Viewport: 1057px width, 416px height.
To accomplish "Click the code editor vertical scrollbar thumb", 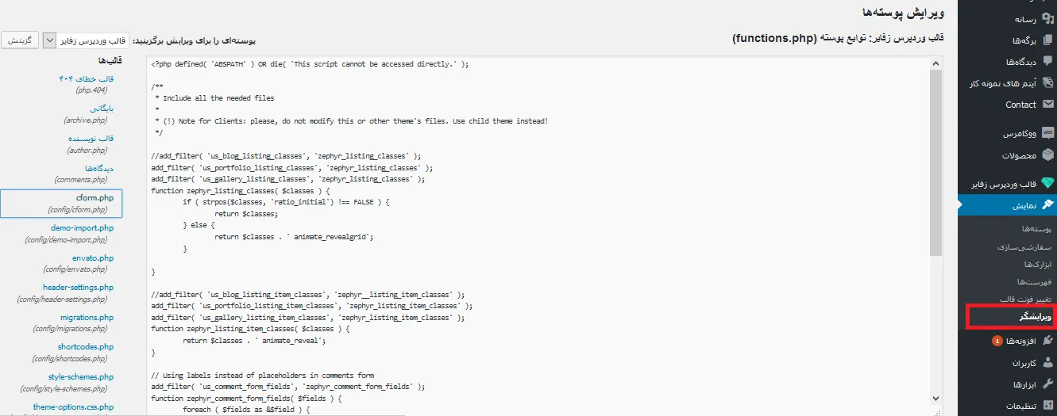I will 936,161.
